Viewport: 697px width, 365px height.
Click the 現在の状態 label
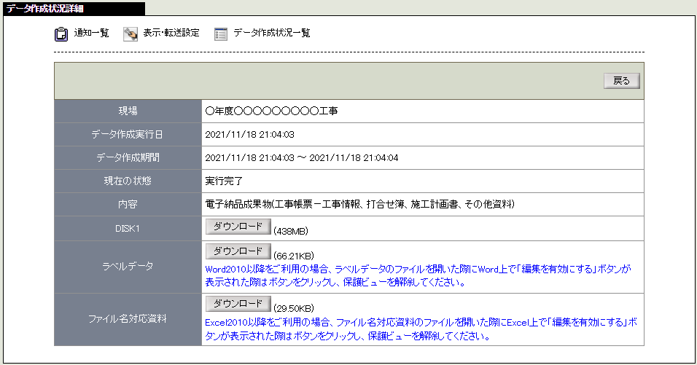point(128,181)
